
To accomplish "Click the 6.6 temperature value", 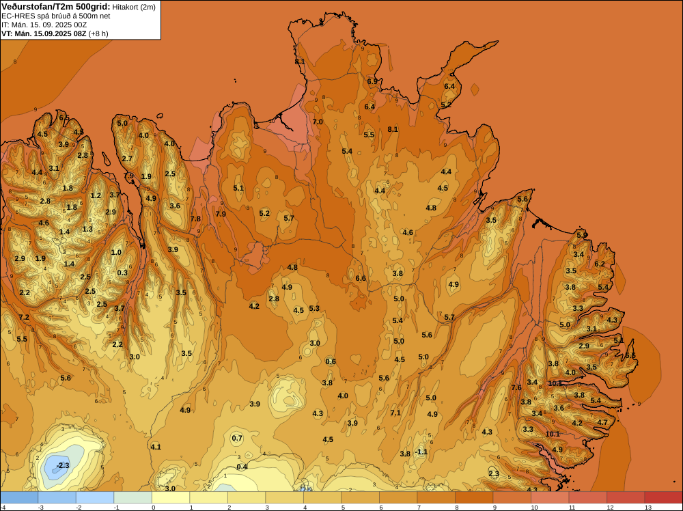I will [x=361, y=278].
